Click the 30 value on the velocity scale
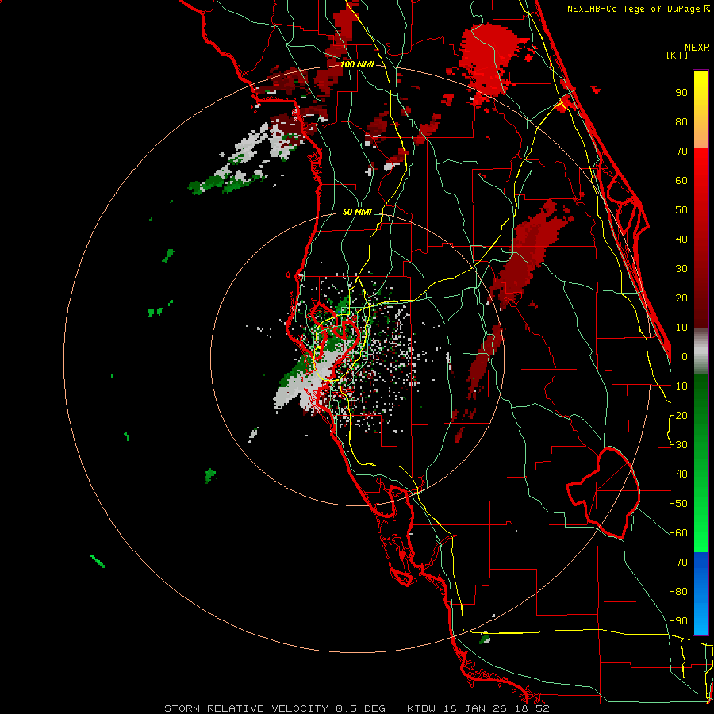Screen dimensions: 714x714 (x=681, y=269)
